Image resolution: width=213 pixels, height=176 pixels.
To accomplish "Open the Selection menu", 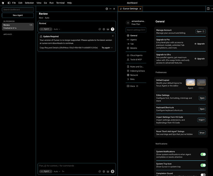I will click(x=29, y=3).
